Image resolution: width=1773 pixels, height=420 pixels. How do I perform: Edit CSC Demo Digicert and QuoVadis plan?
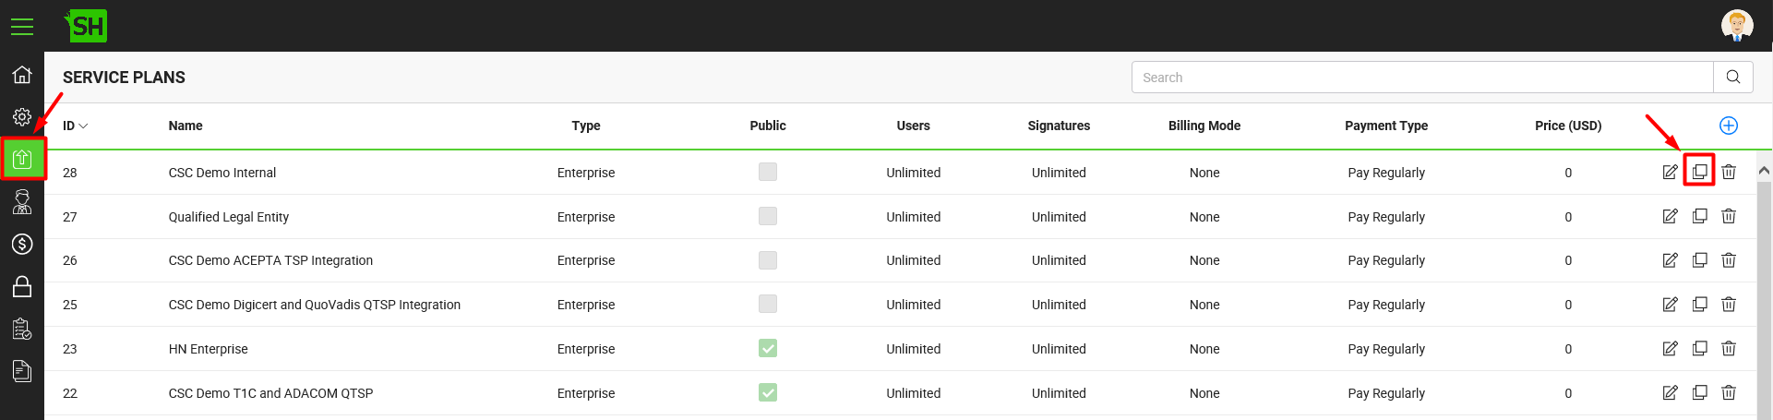(1670, 304)
